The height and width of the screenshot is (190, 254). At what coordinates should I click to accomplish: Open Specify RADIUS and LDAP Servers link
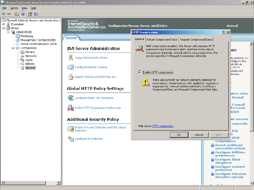point(95,77)
